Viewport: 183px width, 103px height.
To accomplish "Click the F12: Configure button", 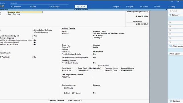I will point(175,101).
